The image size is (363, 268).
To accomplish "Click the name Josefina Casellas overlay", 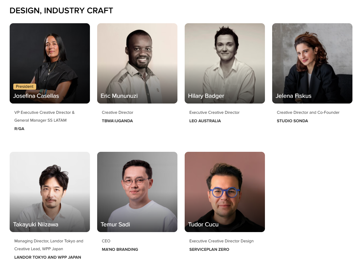I will pyautogui.click(x=36, y=96).
